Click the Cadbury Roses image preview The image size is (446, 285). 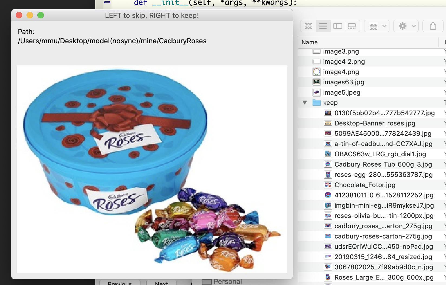(x=152, y=169)
